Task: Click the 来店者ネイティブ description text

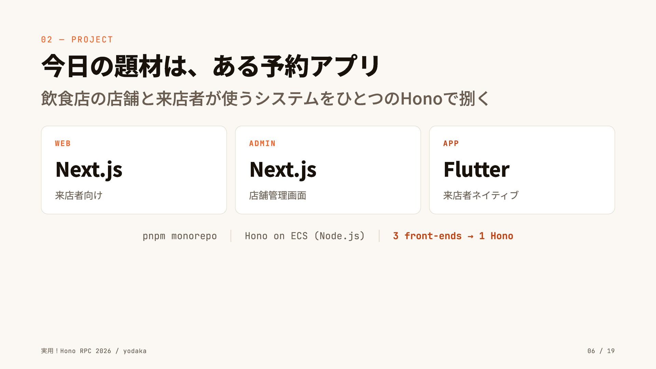Action: (481, 195)
